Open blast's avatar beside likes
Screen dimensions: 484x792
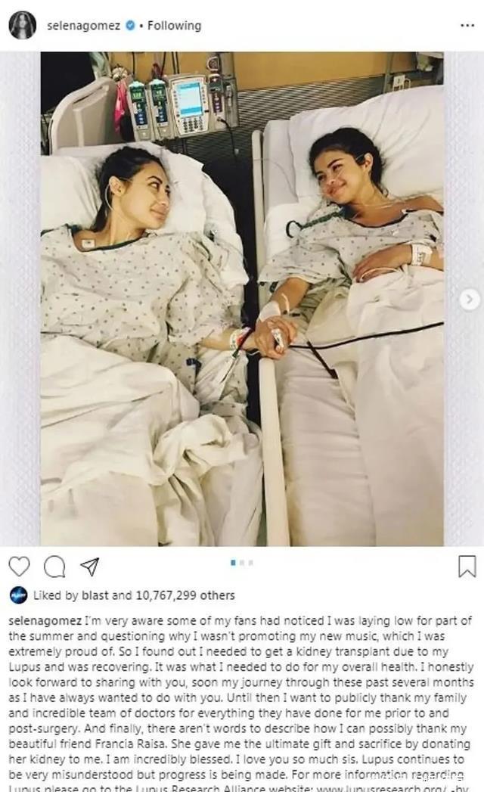click(x=19, y=595)
